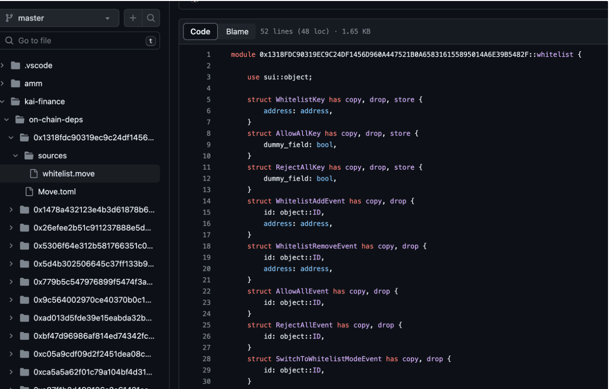Expand the 0x1478a432123e4b3d61878b6 folder chevron
Image resolution: width=610 pixels, height=389 pixels.
click(11, 210)
